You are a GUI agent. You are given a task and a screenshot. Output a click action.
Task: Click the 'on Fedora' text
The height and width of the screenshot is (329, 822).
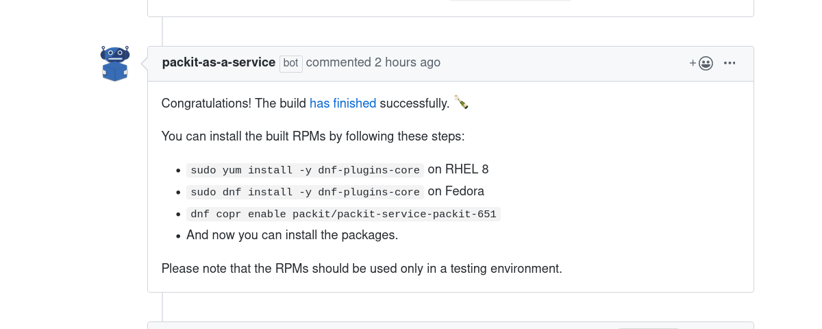coord(456,191)
